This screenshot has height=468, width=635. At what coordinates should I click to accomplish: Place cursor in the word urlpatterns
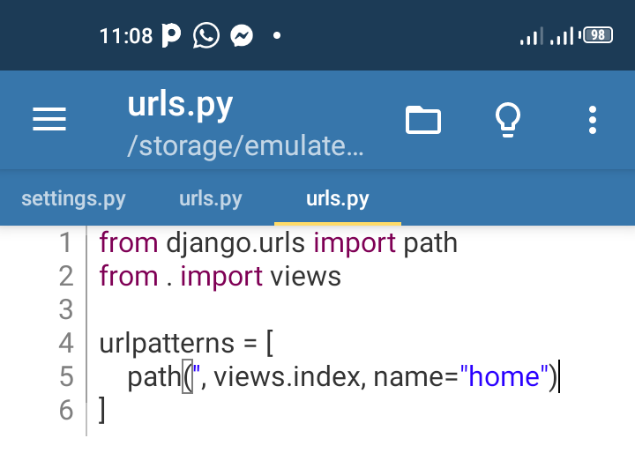point(167,344)
